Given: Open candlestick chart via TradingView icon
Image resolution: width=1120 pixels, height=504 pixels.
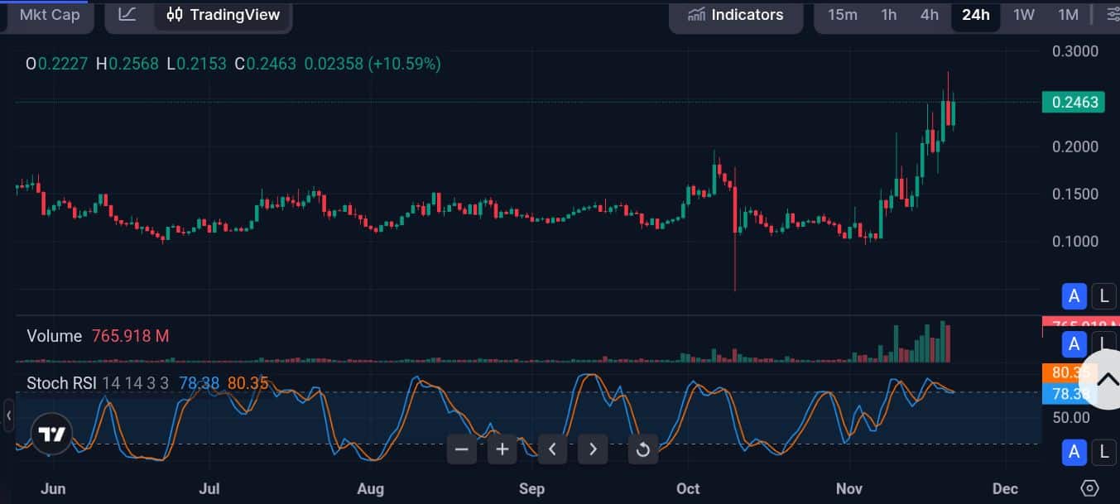Looking at the screenshot, I should [174, 14].
